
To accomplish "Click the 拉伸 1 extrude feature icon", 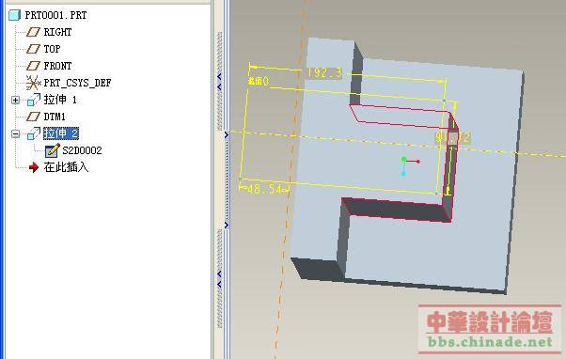I will [x=34, y=100].
